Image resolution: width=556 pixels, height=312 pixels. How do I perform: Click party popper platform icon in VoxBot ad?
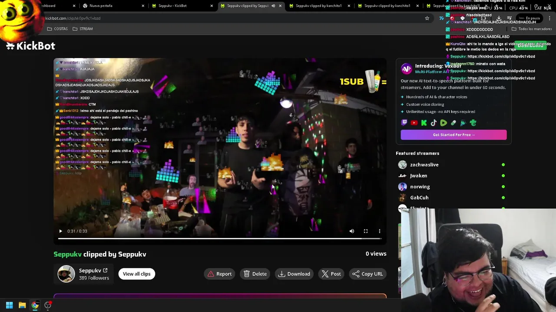point(463,123)
